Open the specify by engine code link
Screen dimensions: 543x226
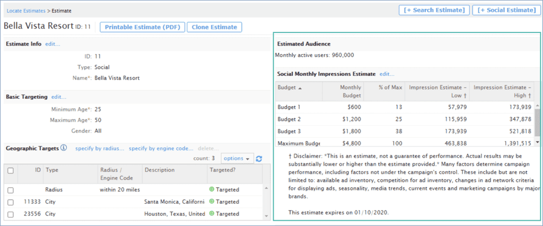pyautogui.click(x=161, y=149)
